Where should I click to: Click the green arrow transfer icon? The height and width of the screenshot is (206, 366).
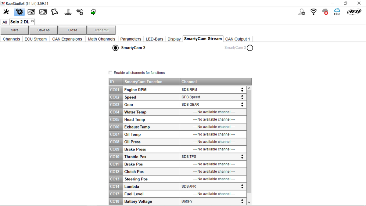93,12
